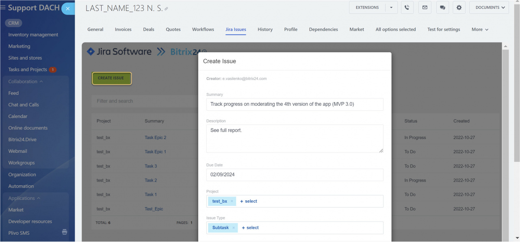Open the Quotes tab
The height and width of the screenshot is (242, 520).
[x=173, y=30]
